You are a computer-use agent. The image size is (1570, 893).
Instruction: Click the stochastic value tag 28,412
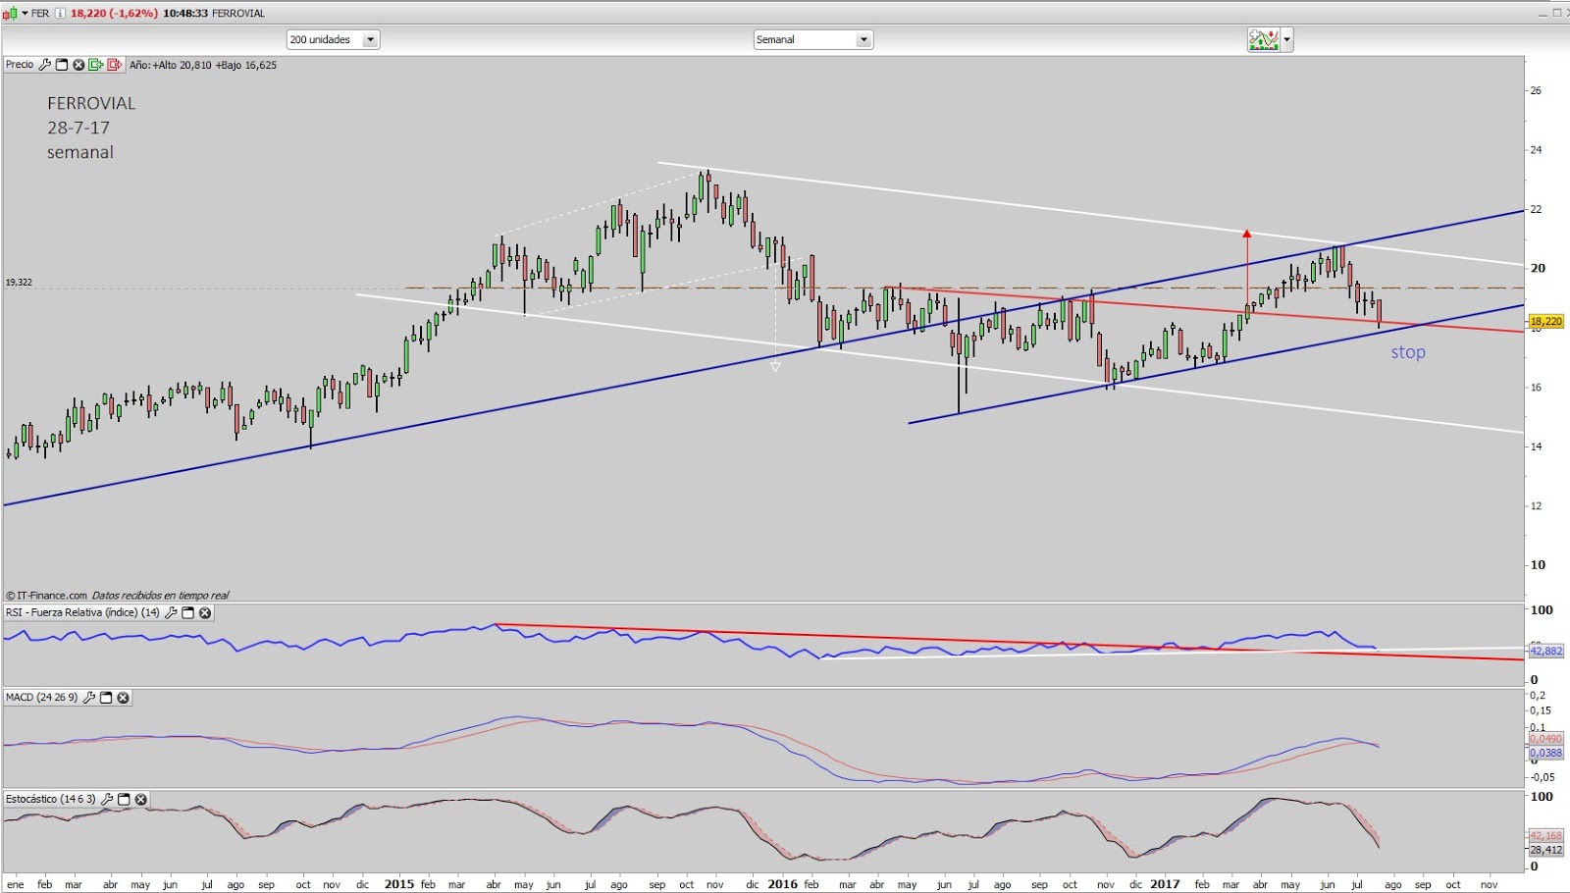click(1545, 850)
